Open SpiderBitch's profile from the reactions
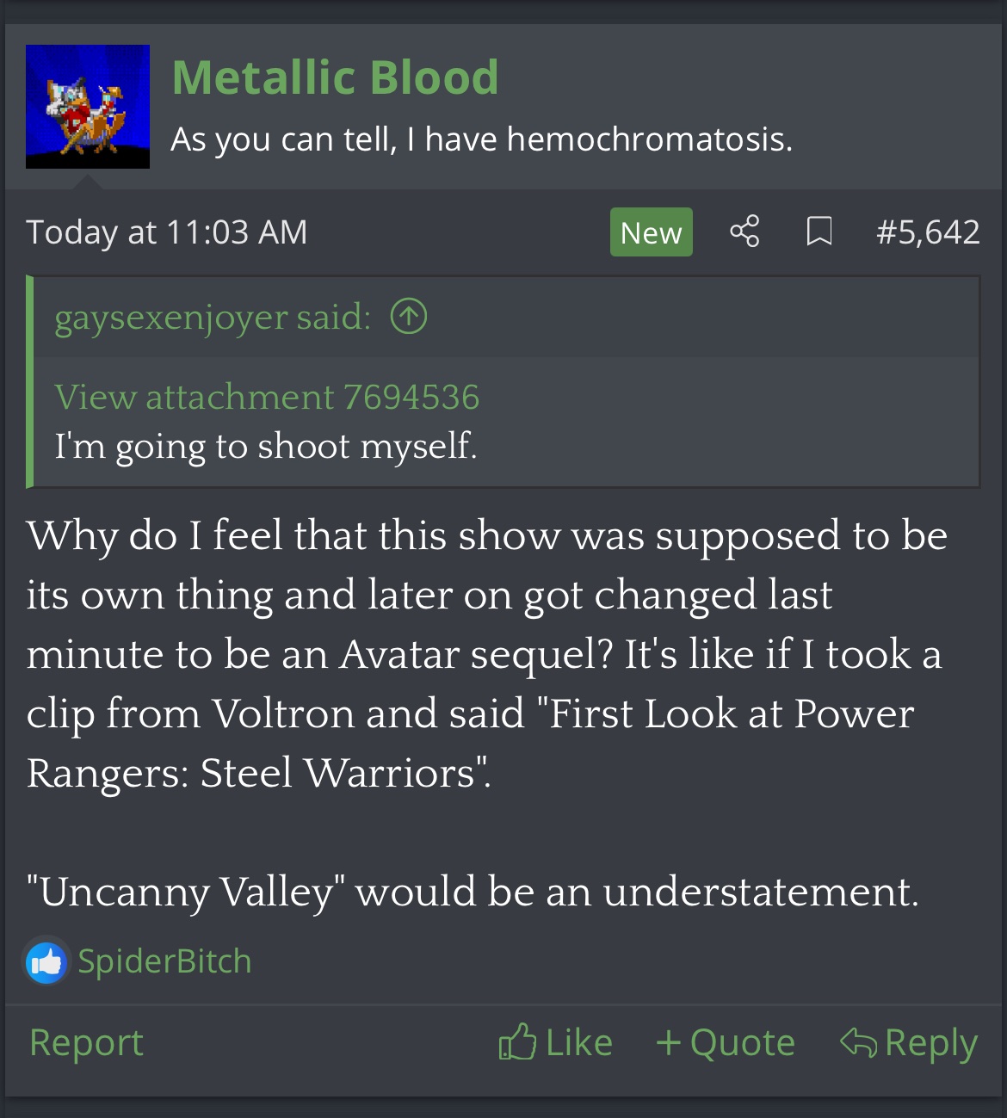Screen dimensions: 1007x1118 [164, 961]
